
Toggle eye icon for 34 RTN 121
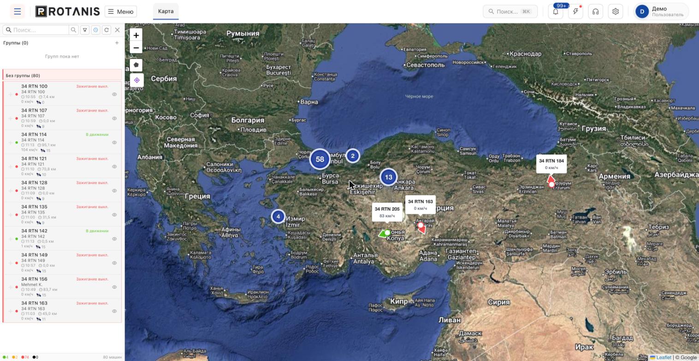(114, 167)
